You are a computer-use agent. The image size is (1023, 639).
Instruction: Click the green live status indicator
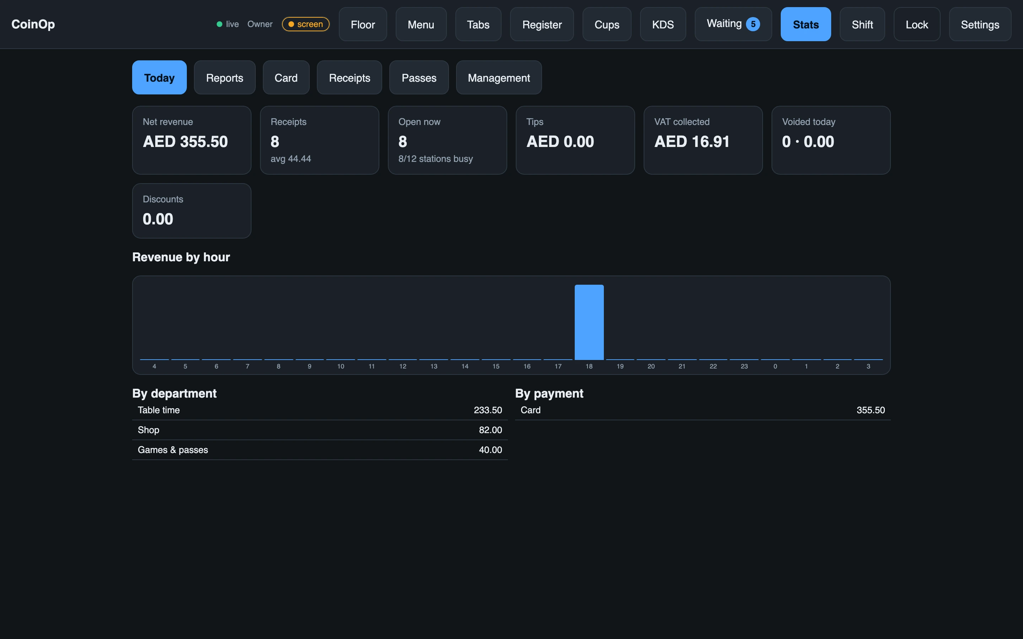tap(227, 24)
